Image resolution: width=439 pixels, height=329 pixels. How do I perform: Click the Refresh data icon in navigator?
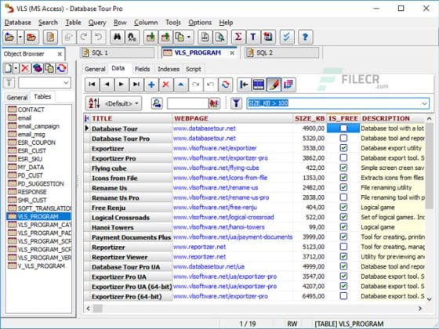point(226,85)
